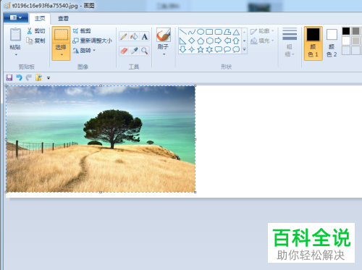
Task: Choose the Up arrow shape
Action: point(236,41)
